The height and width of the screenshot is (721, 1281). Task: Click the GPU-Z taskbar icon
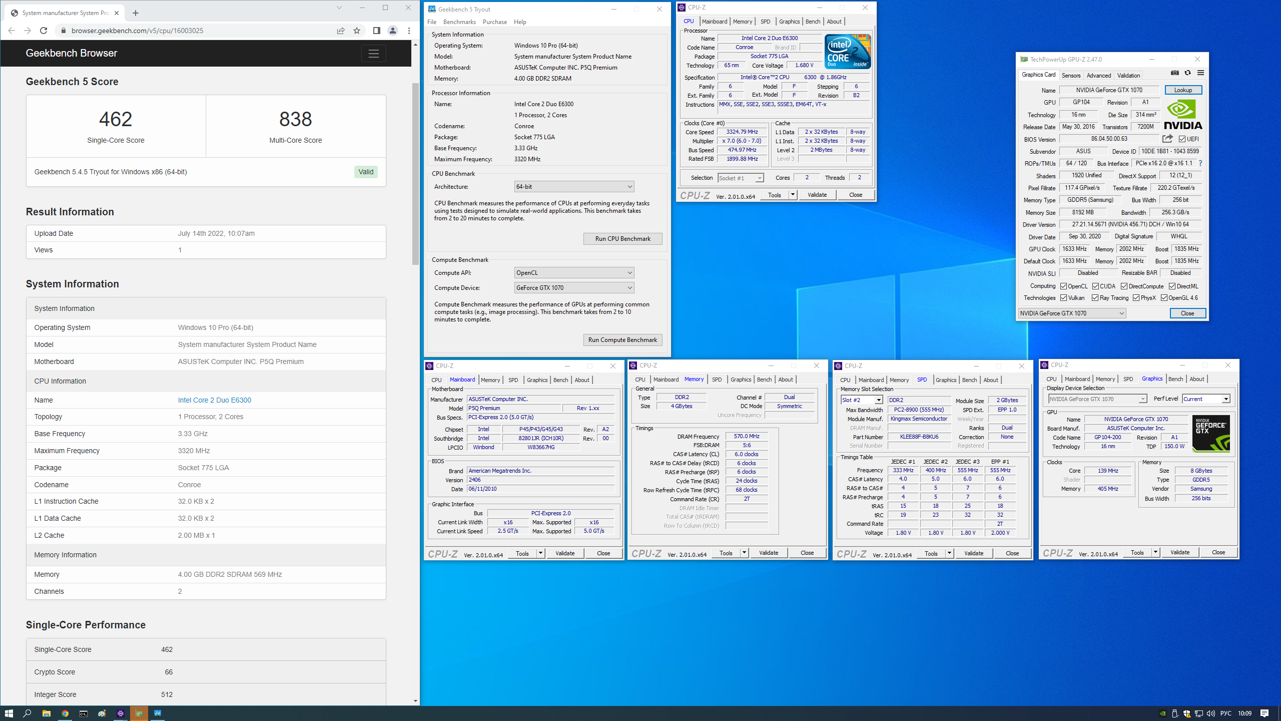(x=139, y=713)
